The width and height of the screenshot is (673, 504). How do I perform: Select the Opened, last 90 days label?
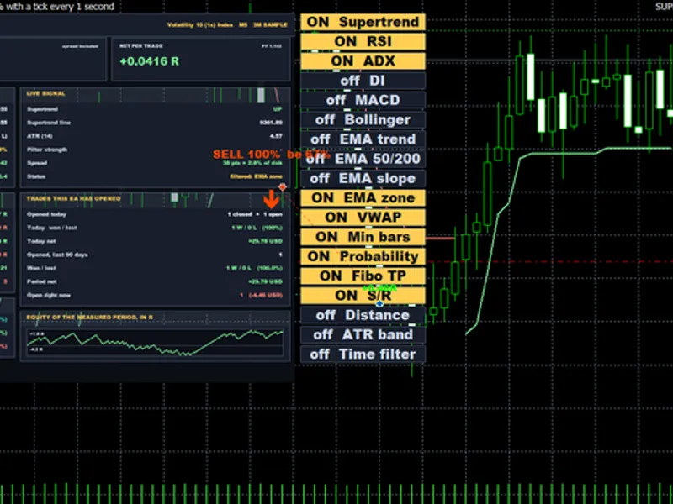[x=57, y=255]
